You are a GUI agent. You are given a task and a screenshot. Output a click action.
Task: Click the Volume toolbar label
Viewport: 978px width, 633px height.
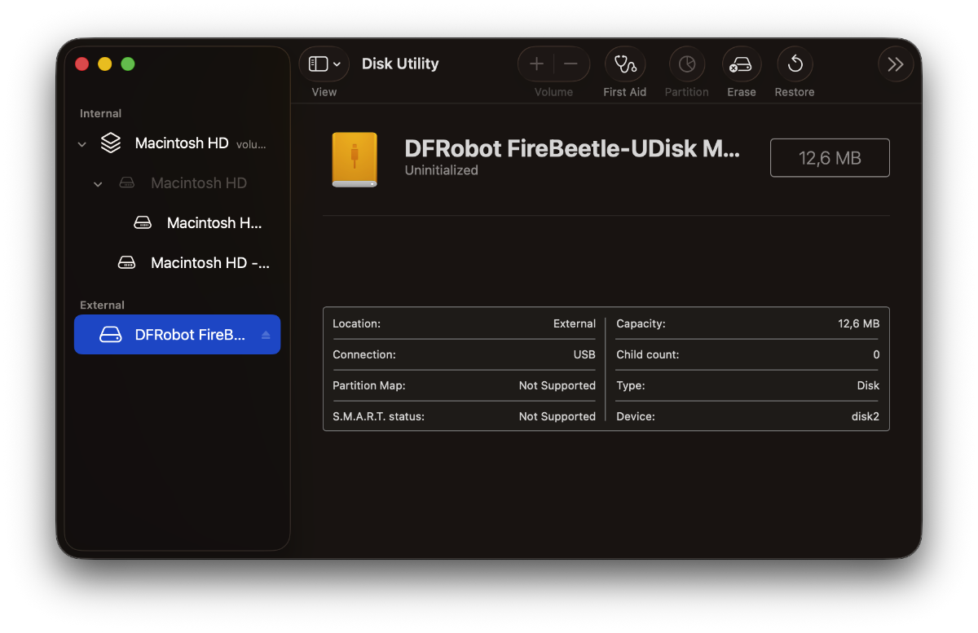[x=553, y=92]
